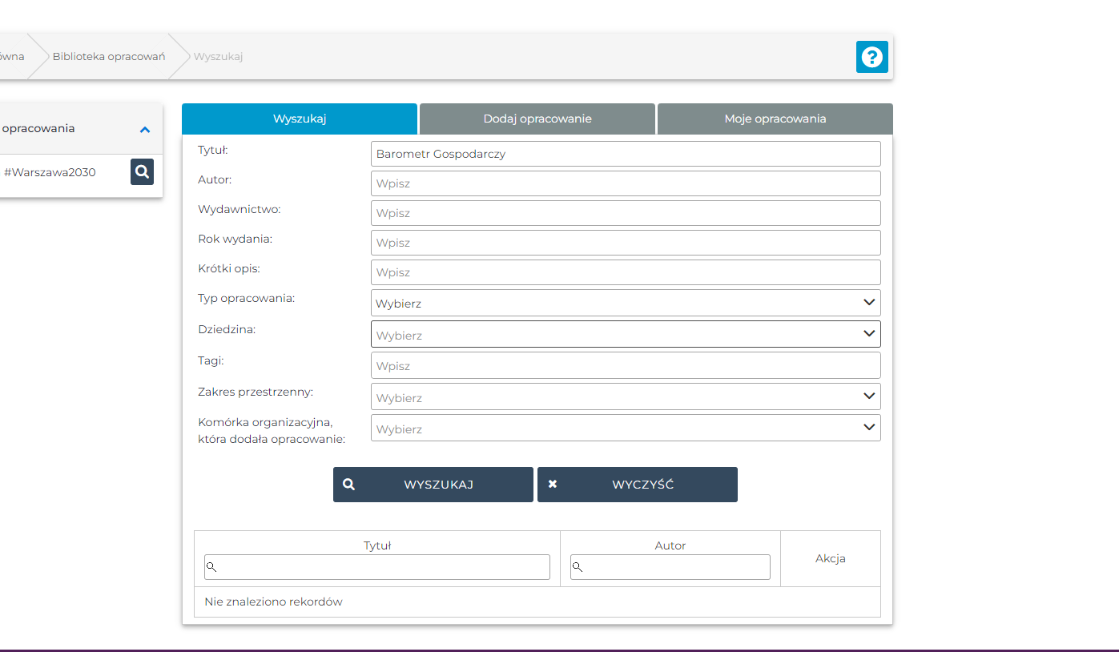Click into the Wydawnictwo text field
Image resolution: width=1119 pixels, height=652 pixels.
click(x=625, y=213)
